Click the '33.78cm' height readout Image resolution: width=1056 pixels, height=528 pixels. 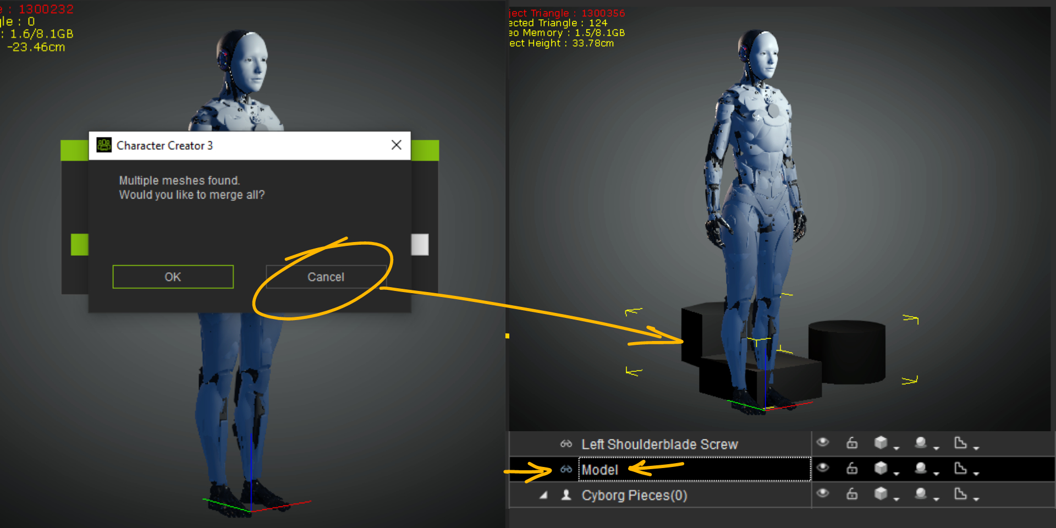coord(593,43)
